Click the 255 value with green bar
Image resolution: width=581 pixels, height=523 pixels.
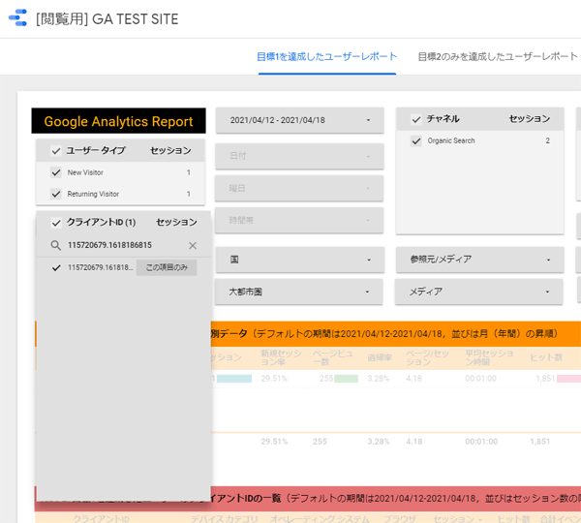coord(326,379)
